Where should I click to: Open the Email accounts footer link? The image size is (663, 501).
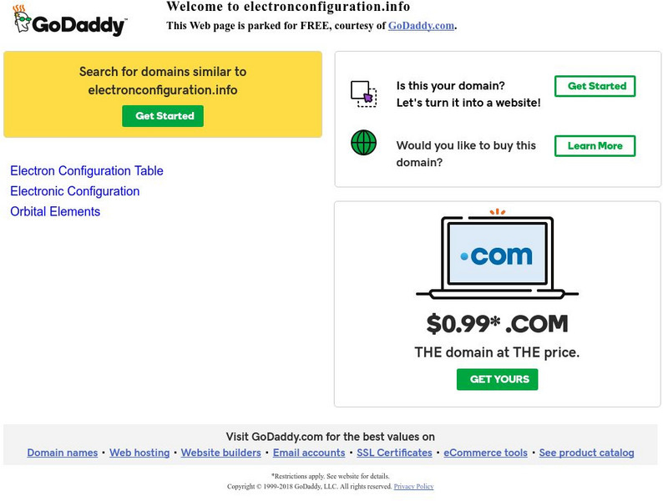click(x=309, y=453)
